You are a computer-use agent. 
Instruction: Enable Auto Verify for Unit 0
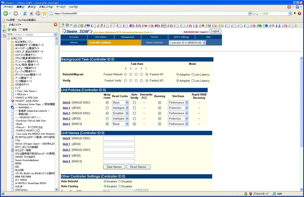pos(134,103)
